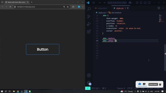Open editor More Actions ellipsis menu

[x=163, y=8]
